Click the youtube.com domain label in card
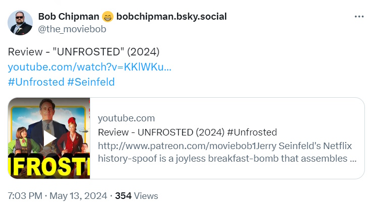The height and width of the screenshot is (207, 372). click(x=126, y=118)
